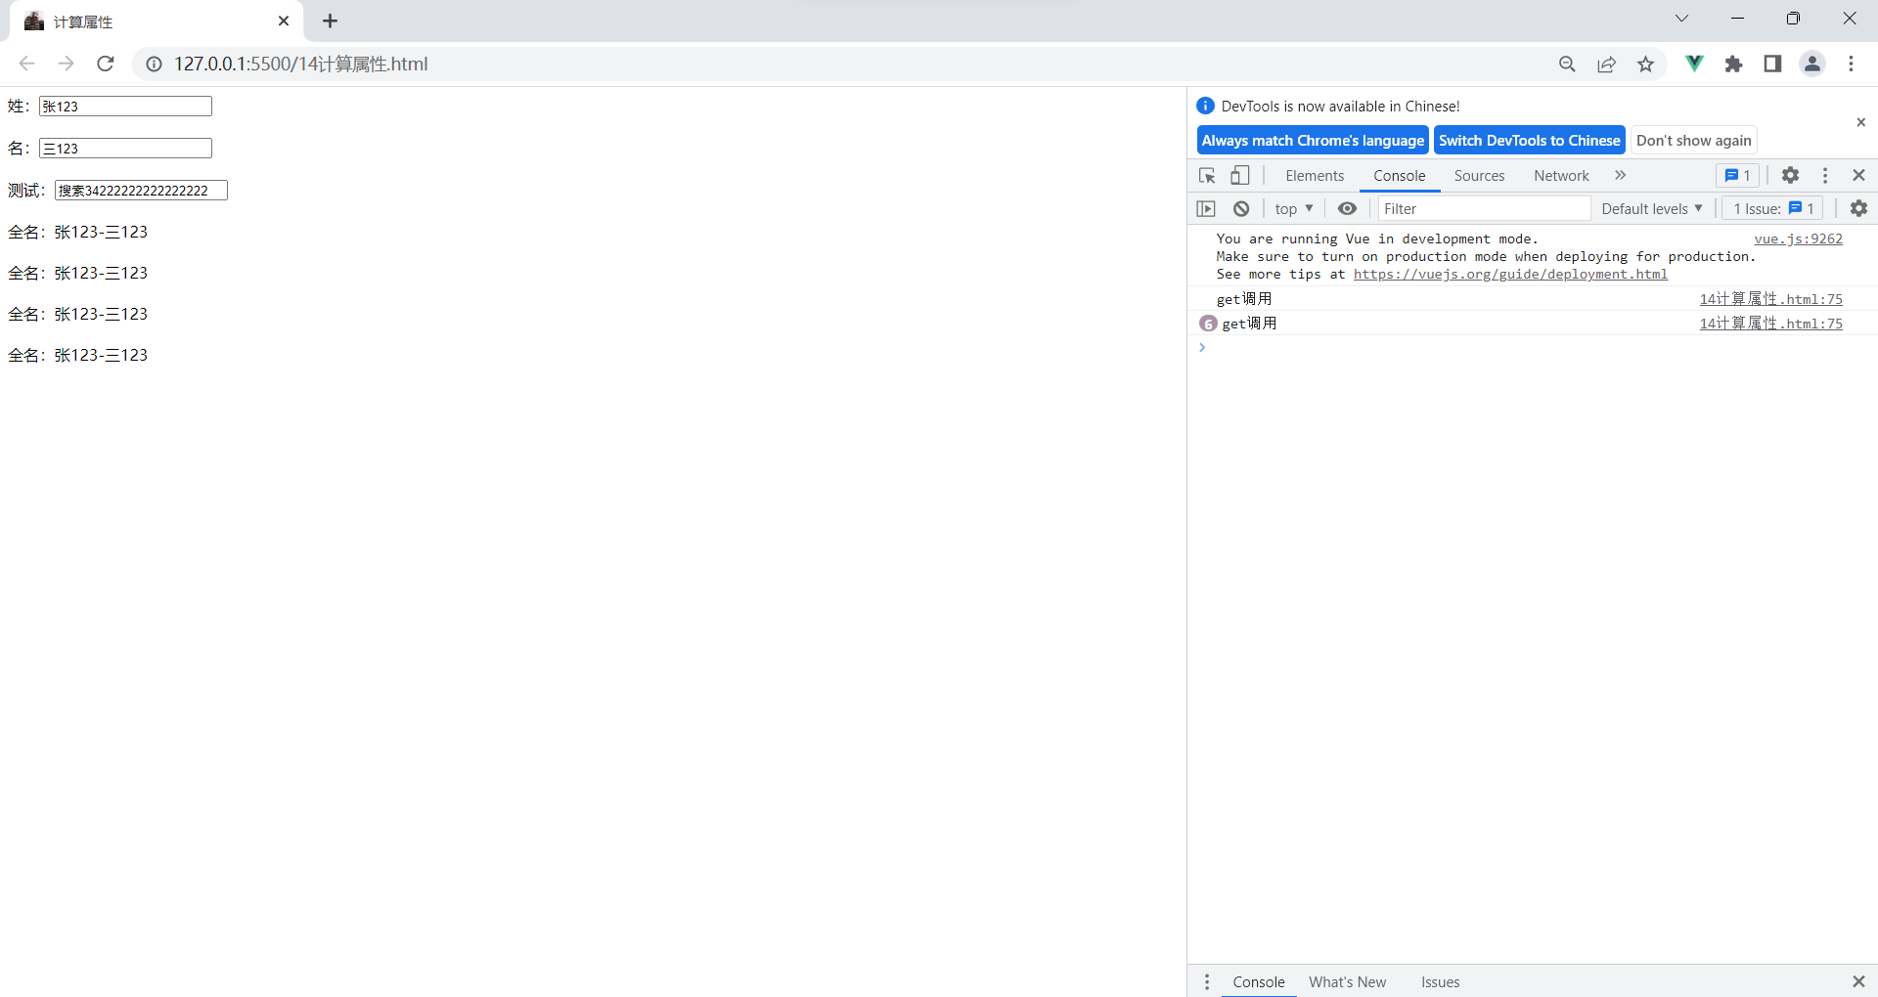The width and height of the screenshot is (1878, 997).
Task: Select the Issues drawer tab
Action: click(1440, 981)
